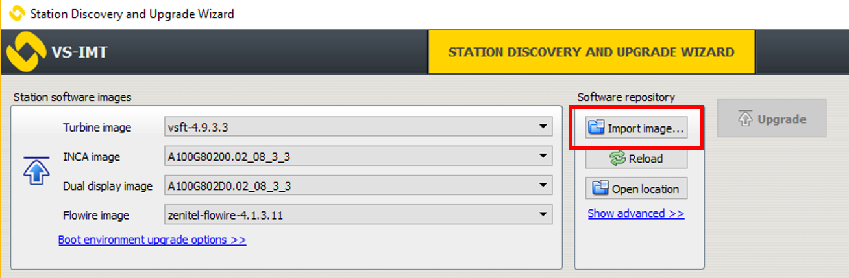Click the Upgrade arrow icon

[x=745, y=119]
